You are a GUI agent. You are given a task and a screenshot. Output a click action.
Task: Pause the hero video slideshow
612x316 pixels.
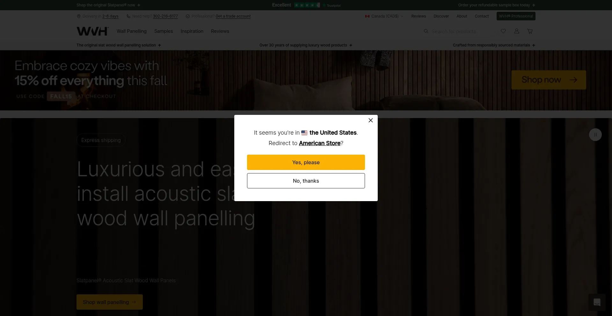click(x=595, y=135)
